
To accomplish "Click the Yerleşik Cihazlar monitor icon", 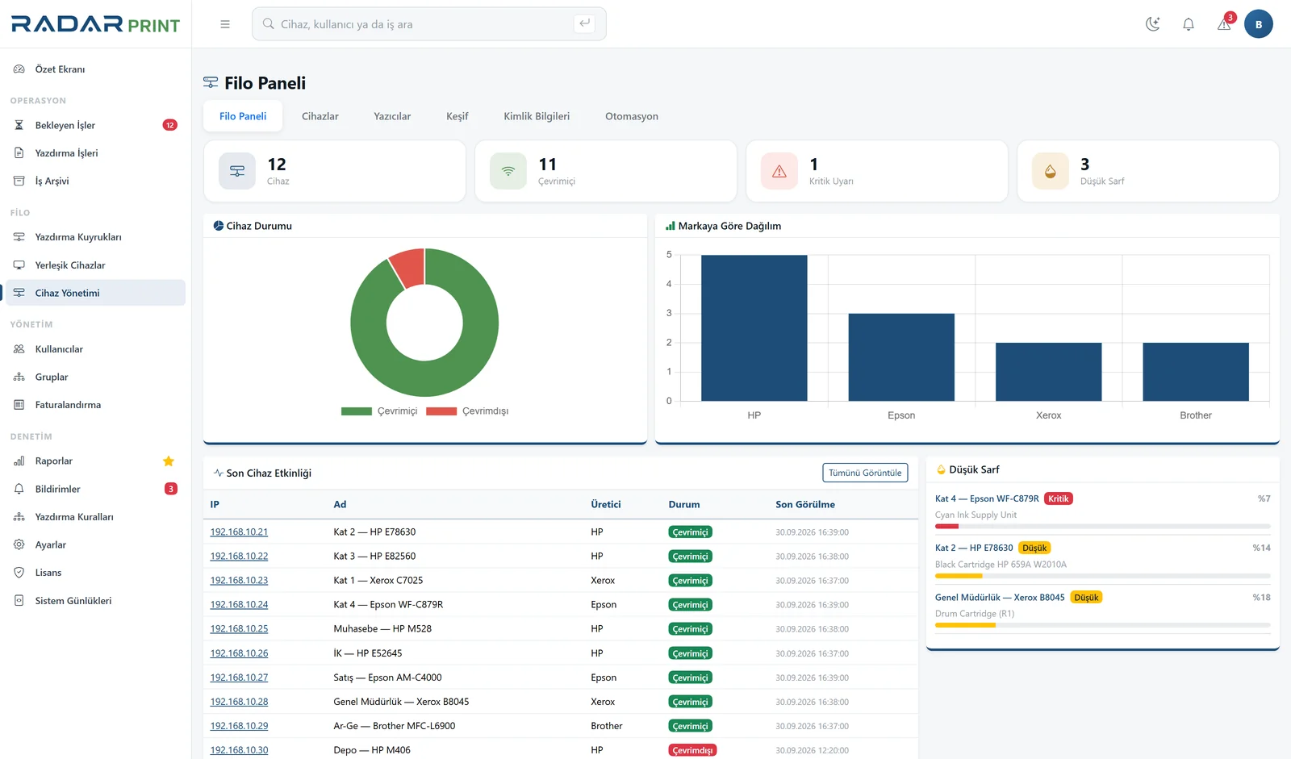I will (19, 265).
